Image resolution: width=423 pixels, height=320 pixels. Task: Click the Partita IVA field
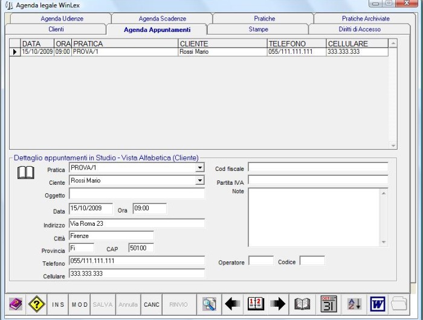[x=318, y=180]
